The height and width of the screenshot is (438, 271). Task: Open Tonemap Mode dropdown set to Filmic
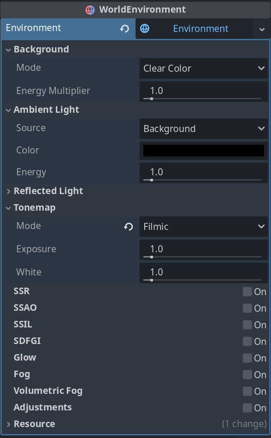click(203, 227)
